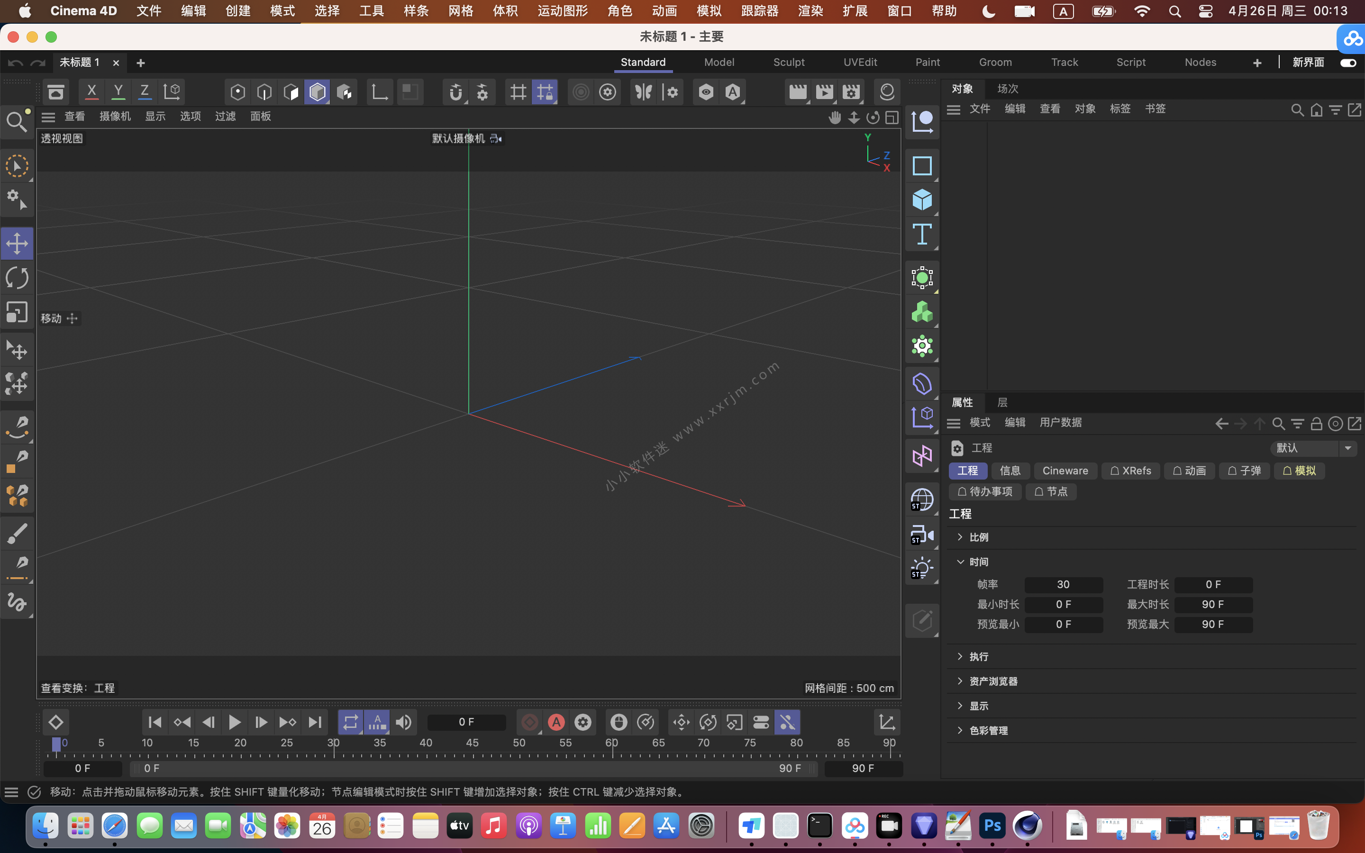Click the Enable Snap magnet icon
Viewport: 1365px width, 853px height.
(456, 92)
